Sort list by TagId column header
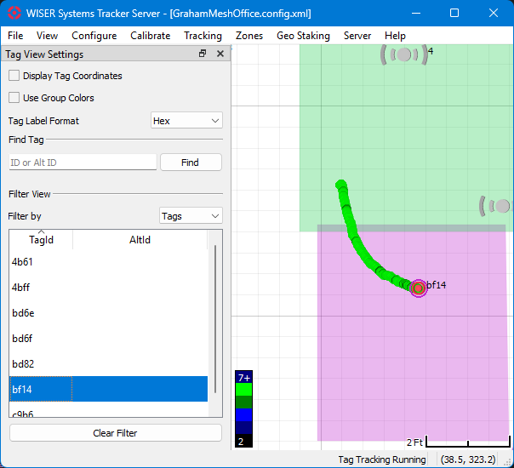This screenshot has width=514, height=468. point(41,240)
